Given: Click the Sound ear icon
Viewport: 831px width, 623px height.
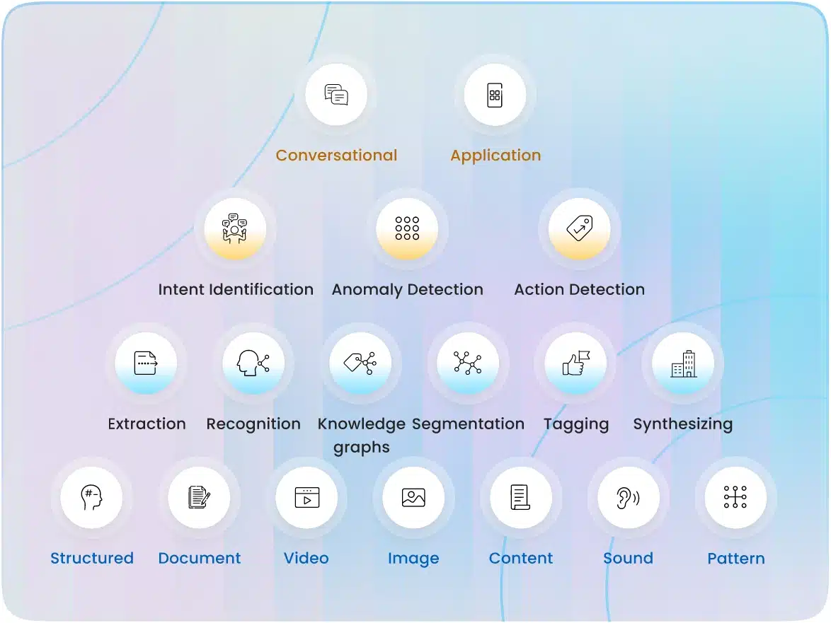Looking at the screenshot, I should coord(628,497).
